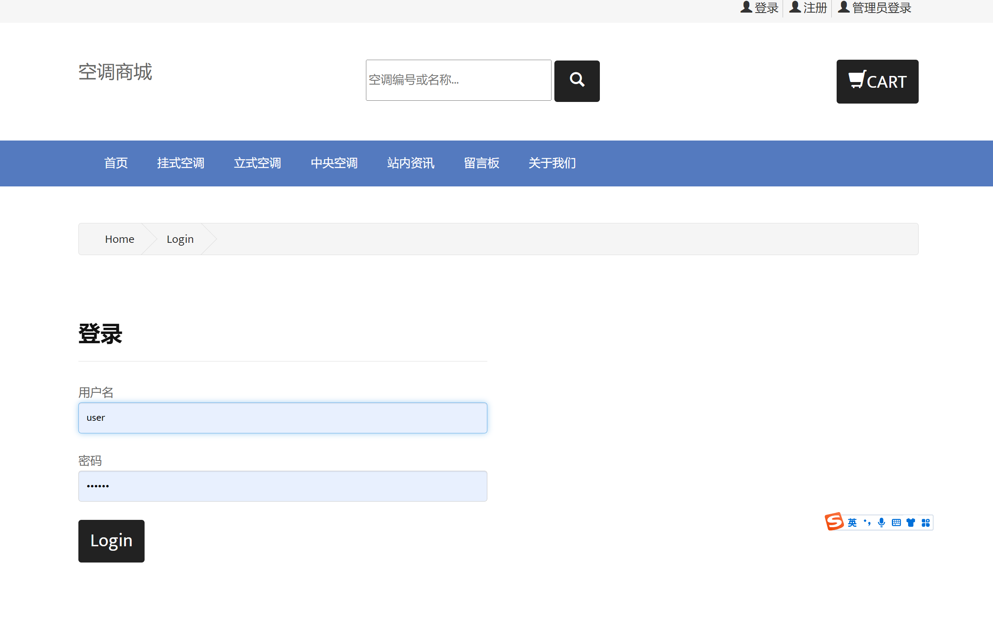Navigate back via the Home breadcrumb
Viewport: 993px width, 634px height.
click(119, 238)
